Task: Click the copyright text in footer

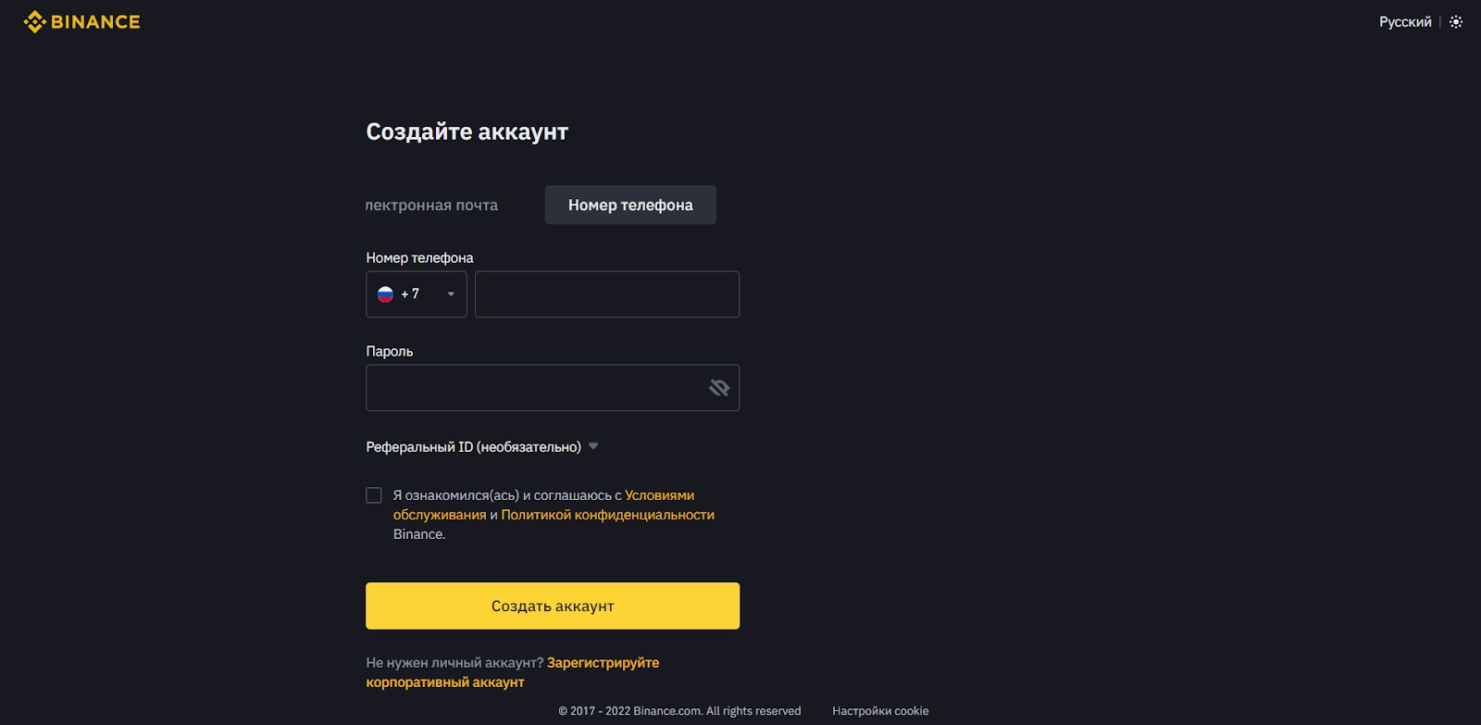Action: pyautogui.click(x=679, y=711)
